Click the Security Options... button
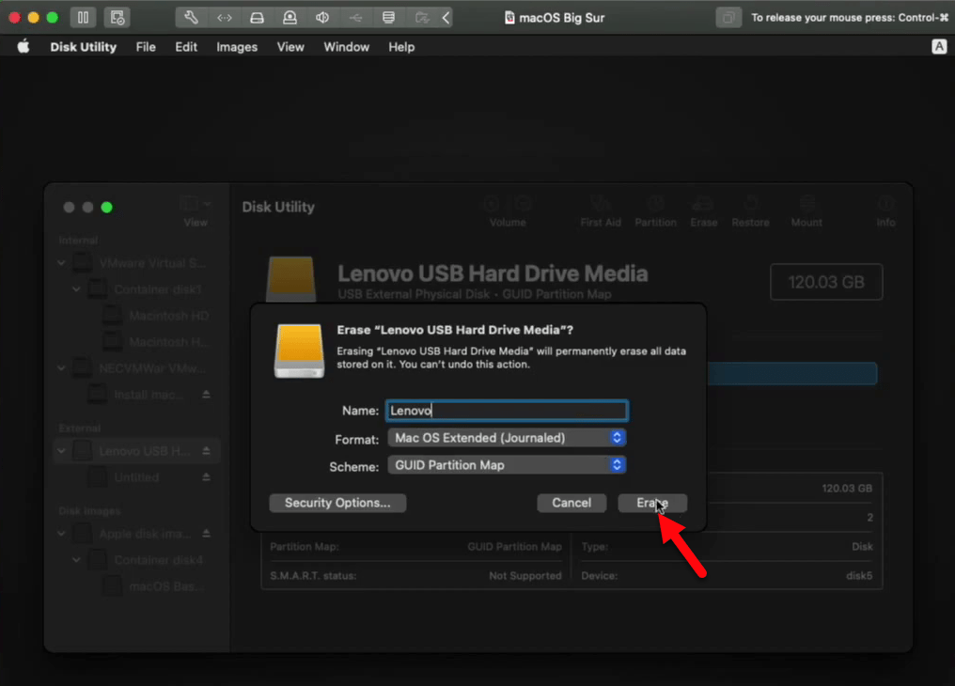Image resolution: width=955 pixels, height=686 pixels. [x=337, y=503]
